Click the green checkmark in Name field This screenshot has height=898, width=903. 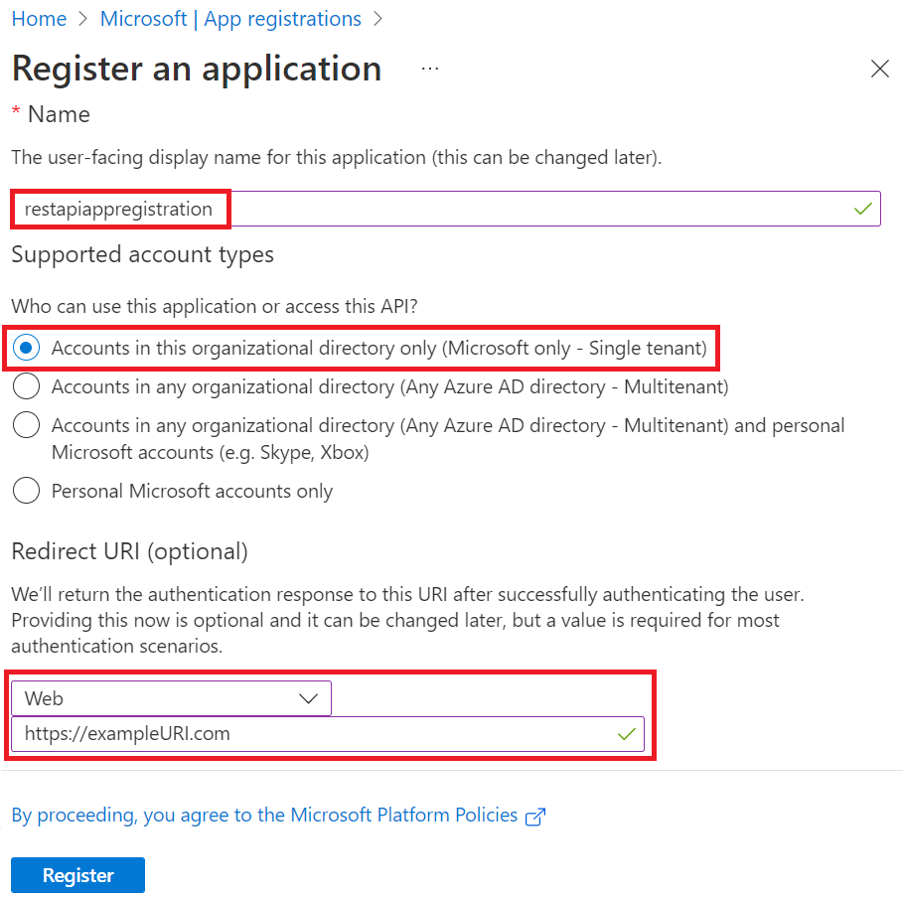coord(862,209)
